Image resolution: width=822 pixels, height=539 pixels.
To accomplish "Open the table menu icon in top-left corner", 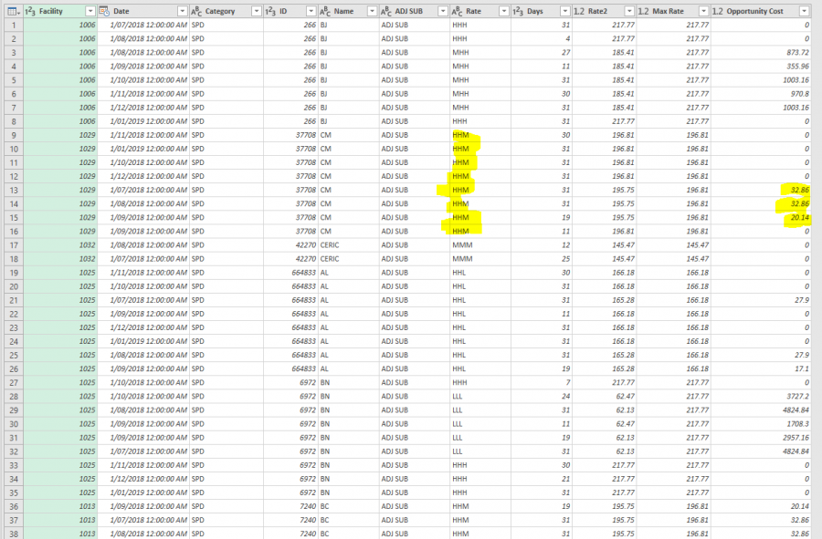I will (14, 11).
